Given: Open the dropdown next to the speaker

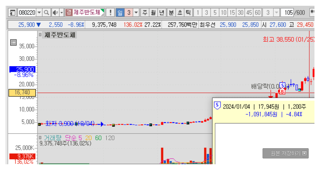Looking at the screenshot, I should [61, 13].
